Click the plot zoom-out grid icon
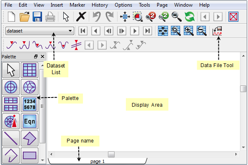The image size is (248, 165). pyautogui.click(x=202, y=31)
